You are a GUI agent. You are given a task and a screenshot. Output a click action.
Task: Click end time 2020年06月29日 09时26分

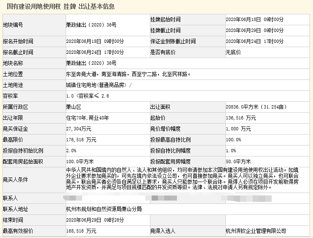click(x=95, y=220)
